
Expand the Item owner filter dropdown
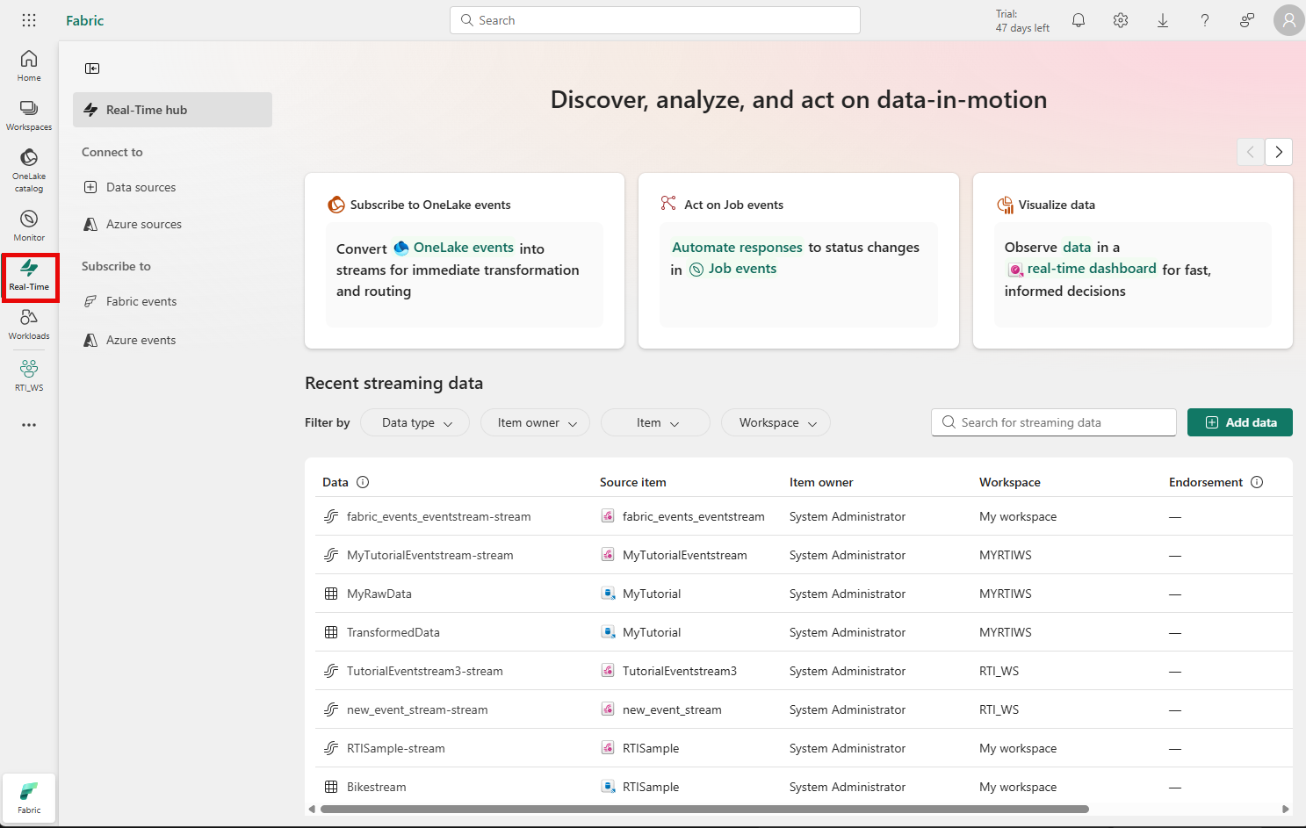(535, 422)
